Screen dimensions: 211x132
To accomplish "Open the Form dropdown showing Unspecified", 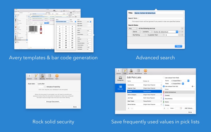I will coord(180,81).
